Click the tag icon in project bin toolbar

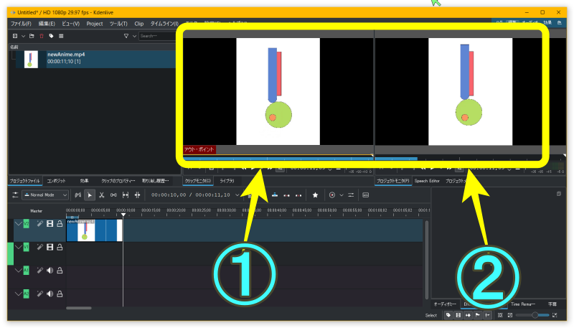tap(51, 36)
